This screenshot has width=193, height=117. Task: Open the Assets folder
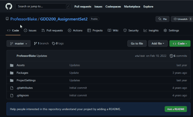[21, 65]
